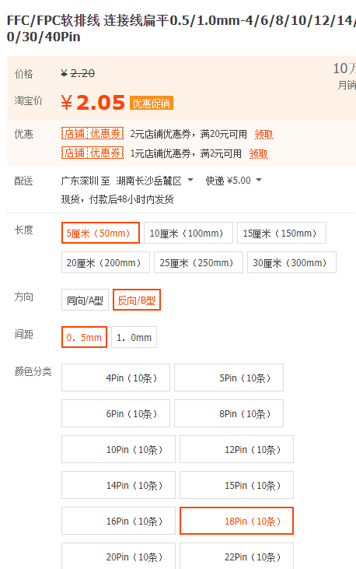Click the first 店铺优惠券 coupon tag
This screenshot has height=569, width=356.
(x=92, y=134)
